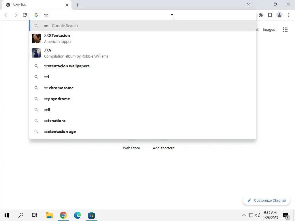
Task: Open File Explorer from the taskbar
Action: [x=49, y=215]
